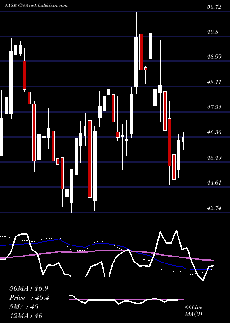
Task: Click the 48.11 price axis label
Action: (x=214, y=82)
